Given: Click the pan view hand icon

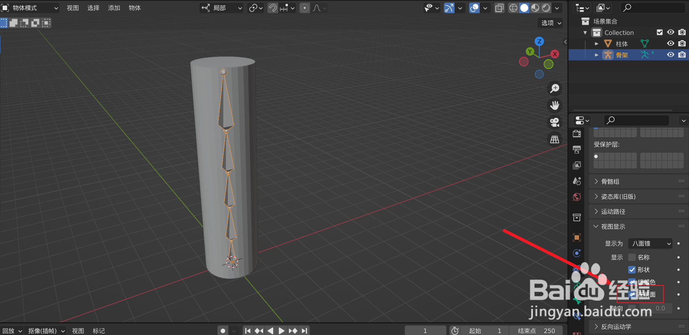Looking at the screenshot, I should click(x=555, y=105).
